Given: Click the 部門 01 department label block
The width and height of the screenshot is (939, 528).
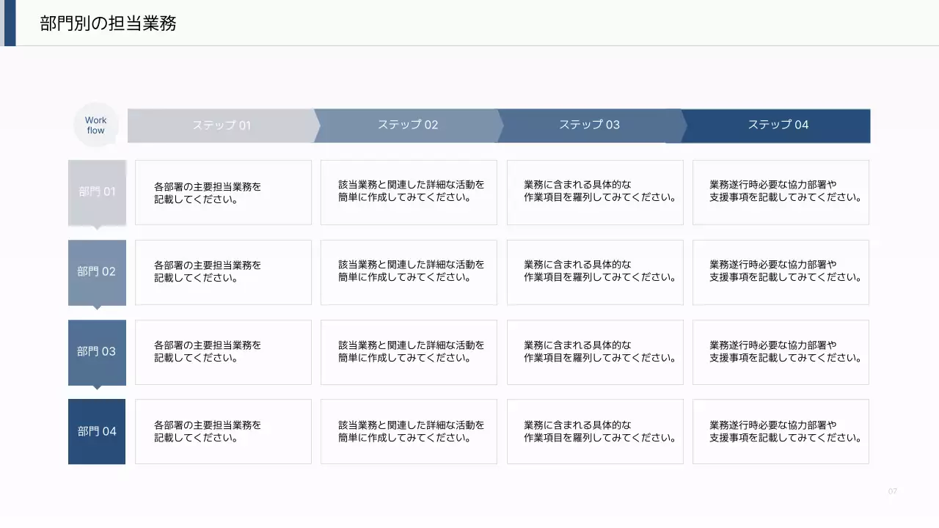Looking at the screenshot, I should pyautogui.click(x=97, y=192).
